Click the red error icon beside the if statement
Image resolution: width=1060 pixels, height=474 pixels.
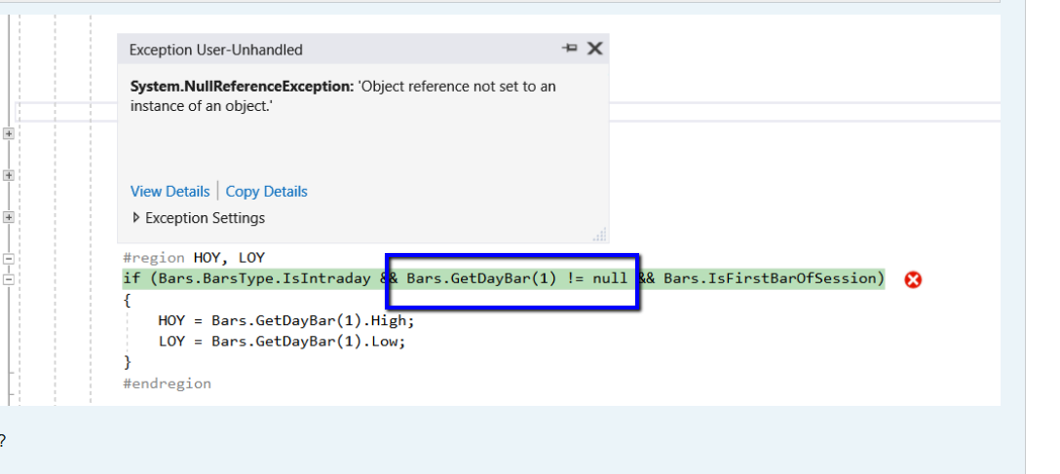913,279
